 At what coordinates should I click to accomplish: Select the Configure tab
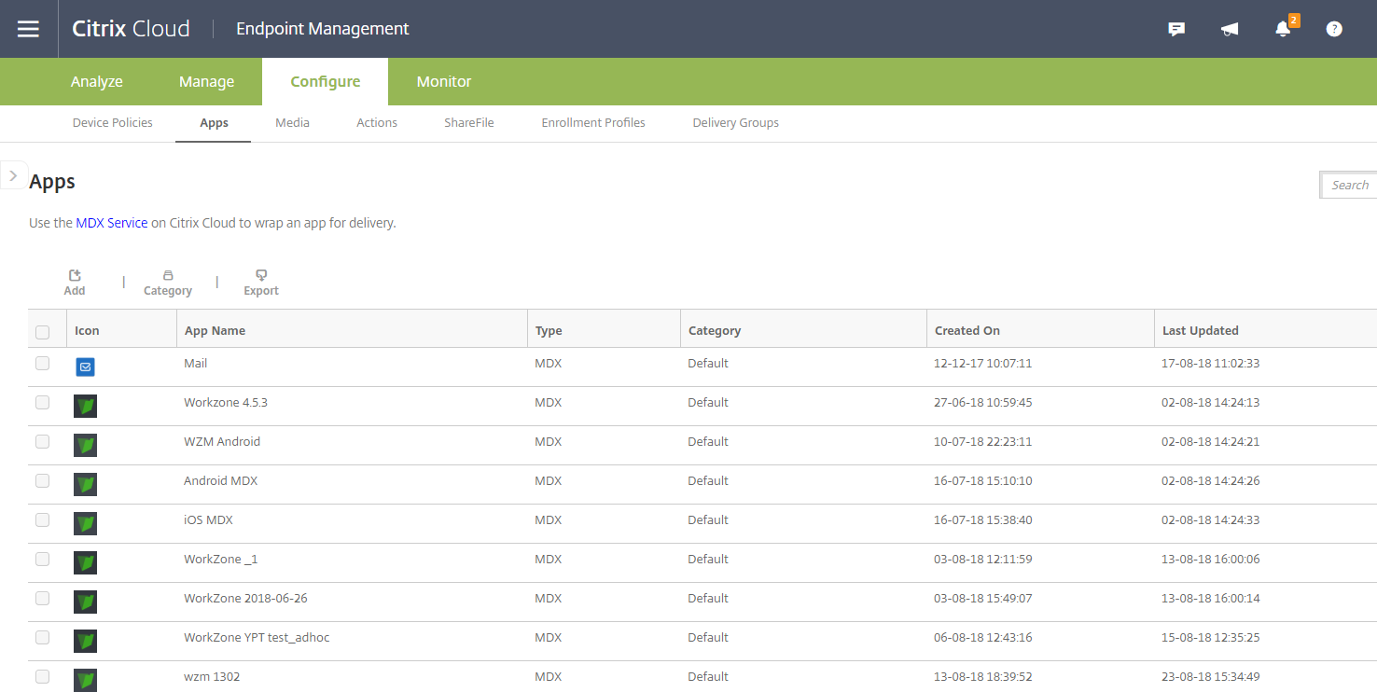(x=325, y=82)
